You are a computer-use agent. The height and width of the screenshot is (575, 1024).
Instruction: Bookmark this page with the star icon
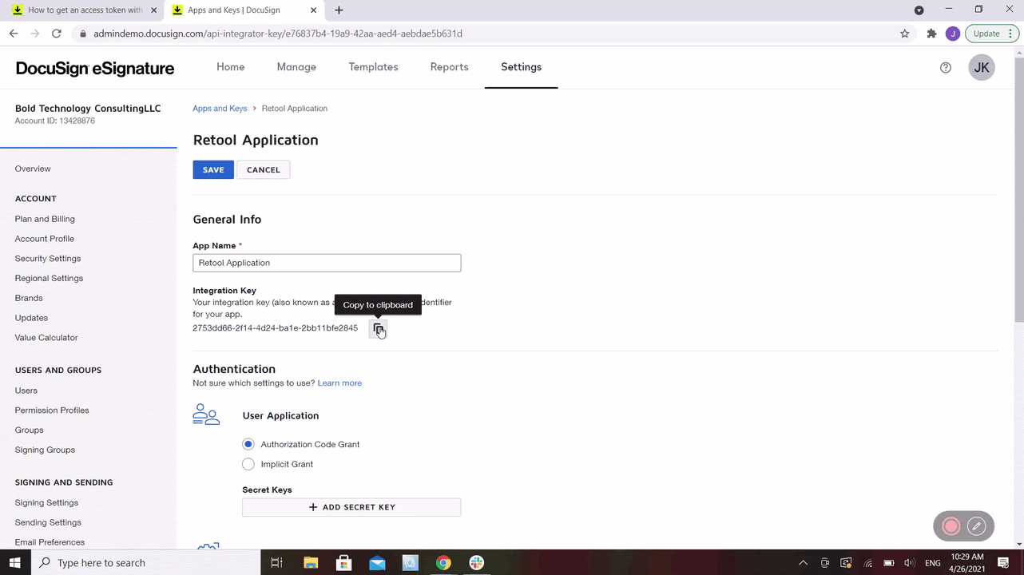point(905,34)
